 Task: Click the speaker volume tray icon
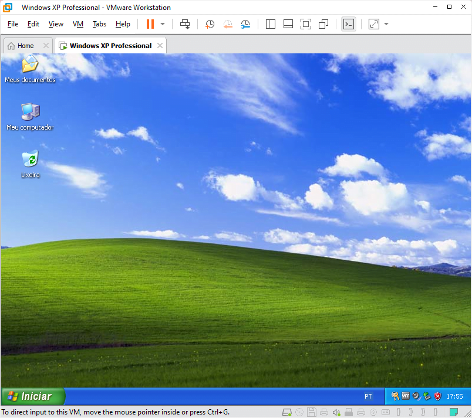[416, 396]
